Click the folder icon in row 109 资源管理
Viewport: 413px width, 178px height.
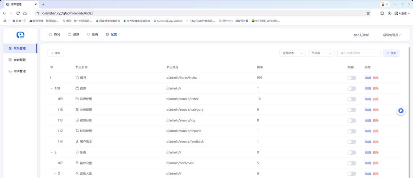click(x=77, y=99)
